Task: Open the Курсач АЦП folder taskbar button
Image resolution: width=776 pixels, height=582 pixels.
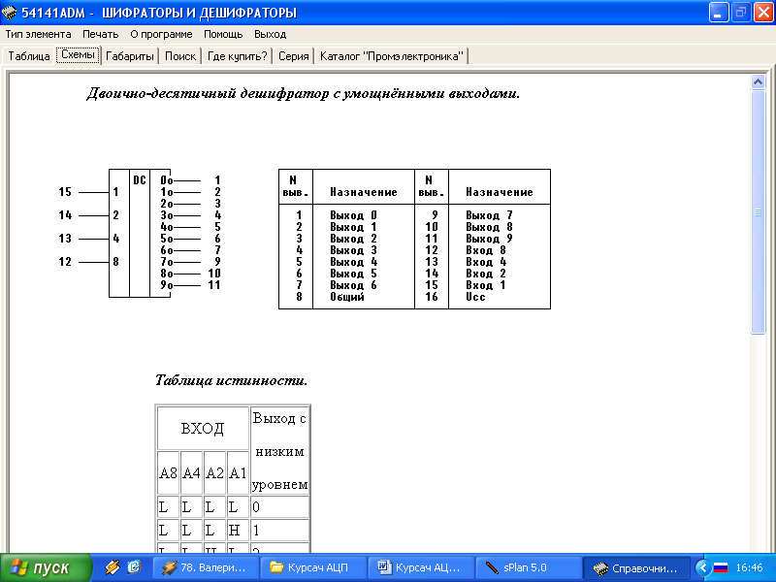Action: pyautogui.click(x=313, y=567)
